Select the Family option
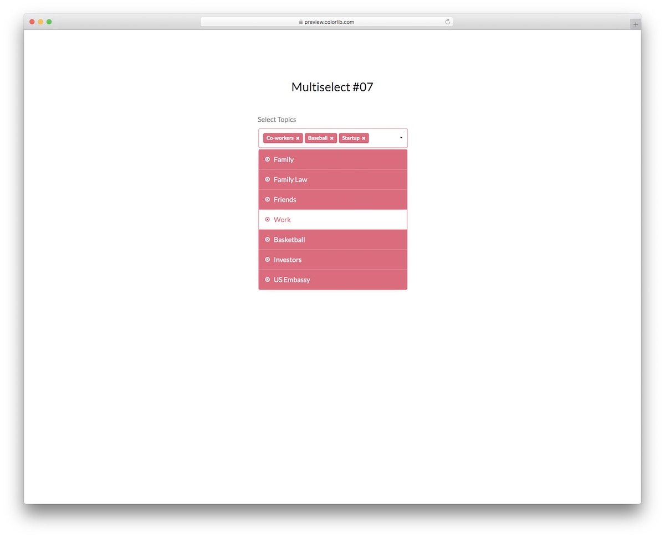Screen dimensions: 665x538 (x=333, y=159)
